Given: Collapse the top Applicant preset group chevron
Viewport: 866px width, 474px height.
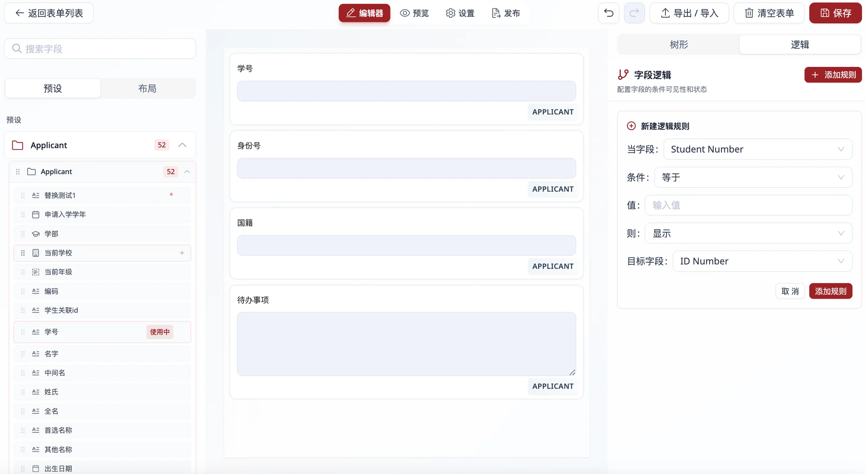Looking at the screenshot, I should (x=182, y=145).
